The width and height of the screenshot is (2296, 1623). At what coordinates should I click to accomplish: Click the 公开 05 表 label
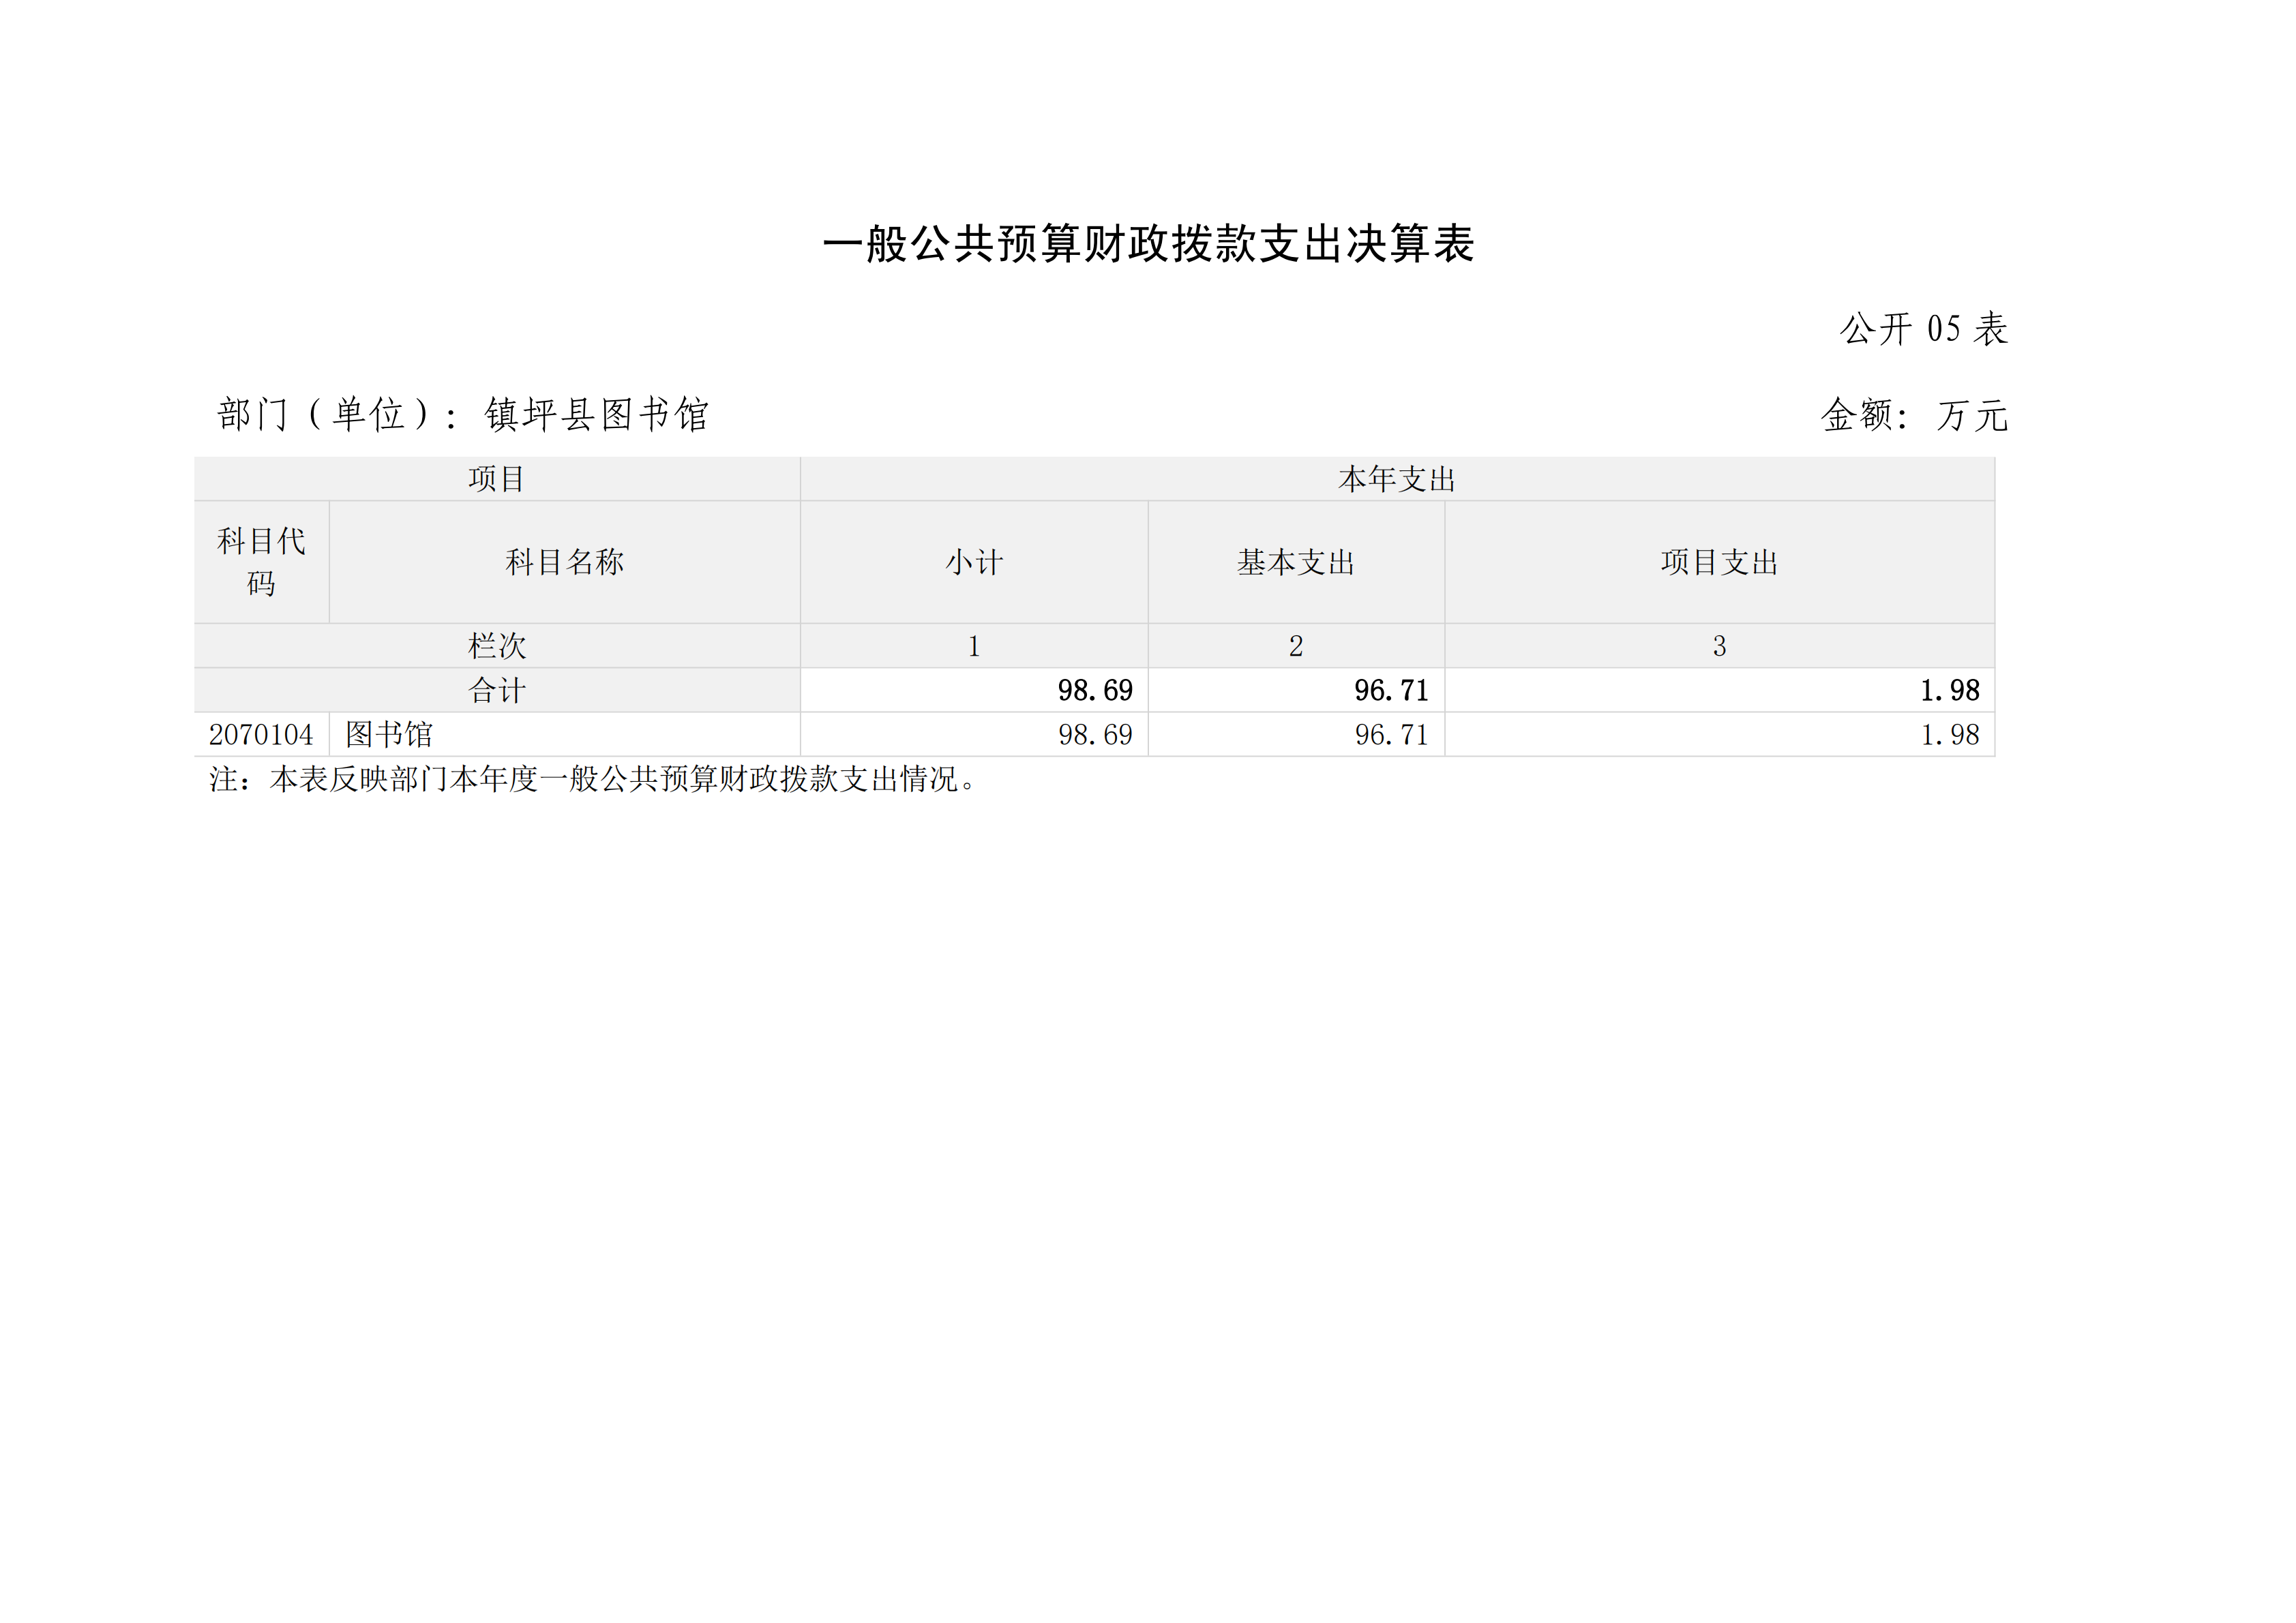(1923, 329)
